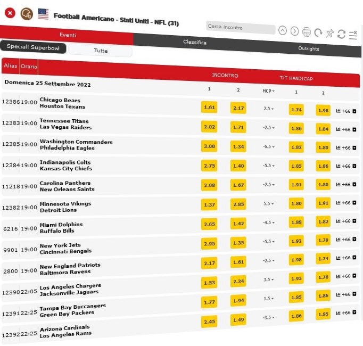Open +66 markets for Carolina Panthers match
Viewport: 363px width, 346px height.
(346, 185)
